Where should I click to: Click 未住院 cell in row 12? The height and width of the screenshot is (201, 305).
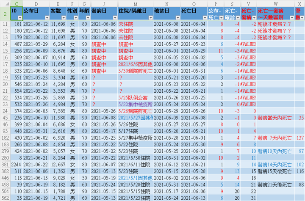[x=136, y=31]
